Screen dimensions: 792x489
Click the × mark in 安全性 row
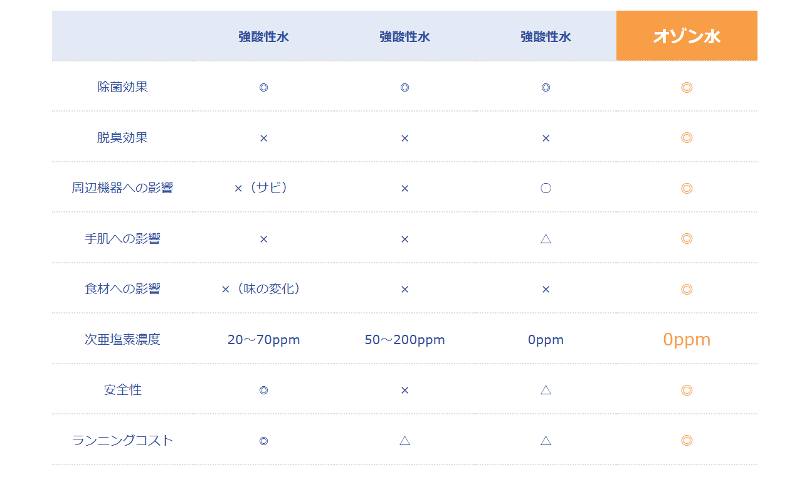[x=404, y=390]
